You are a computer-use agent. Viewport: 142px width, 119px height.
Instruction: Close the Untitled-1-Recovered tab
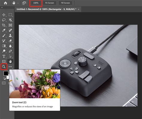pyautogui.click(x=78, y=9)
